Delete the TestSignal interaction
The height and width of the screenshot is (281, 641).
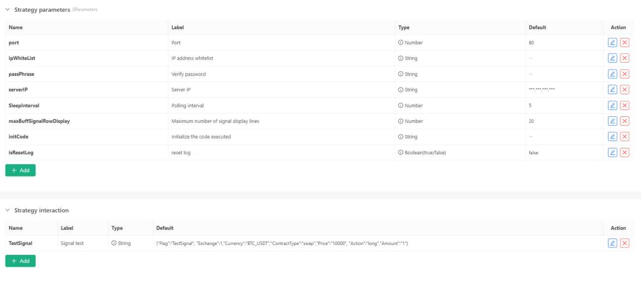(x=624, y=243)
